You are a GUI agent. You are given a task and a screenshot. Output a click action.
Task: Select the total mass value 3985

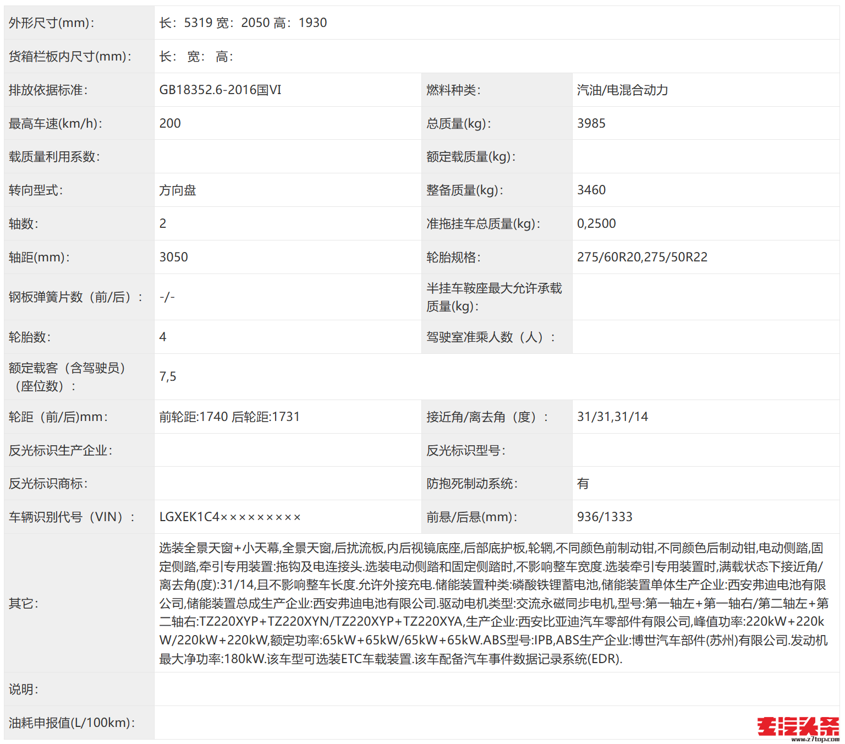pos(591,123)
